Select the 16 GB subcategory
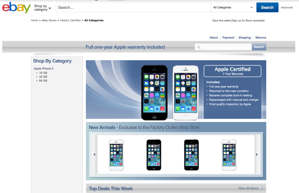Image resolution: width=299 pixels, height=193 pixels. [43, 73]
